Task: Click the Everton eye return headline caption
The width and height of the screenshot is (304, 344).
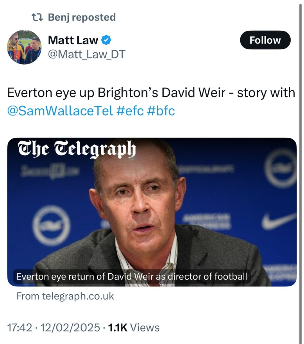Action: coord(132,276)
